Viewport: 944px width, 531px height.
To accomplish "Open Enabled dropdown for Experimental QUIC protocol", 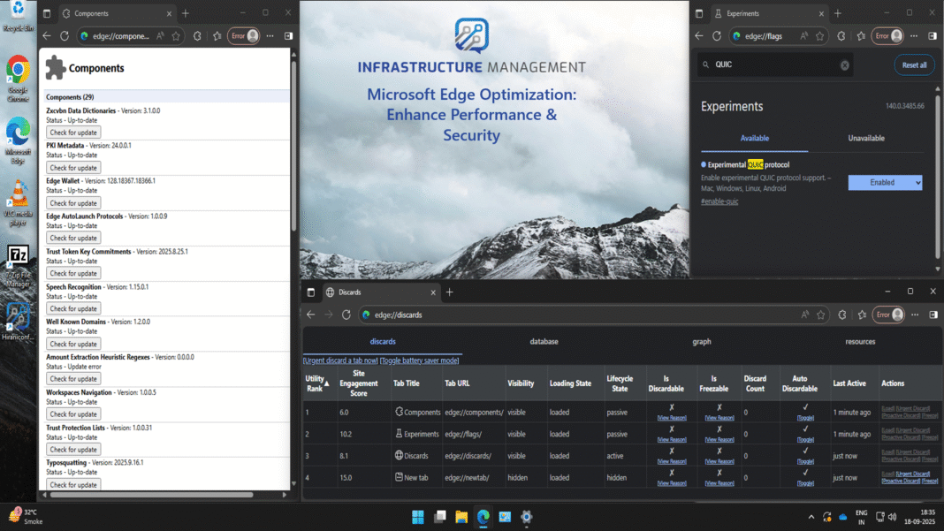I will [885, 182].
